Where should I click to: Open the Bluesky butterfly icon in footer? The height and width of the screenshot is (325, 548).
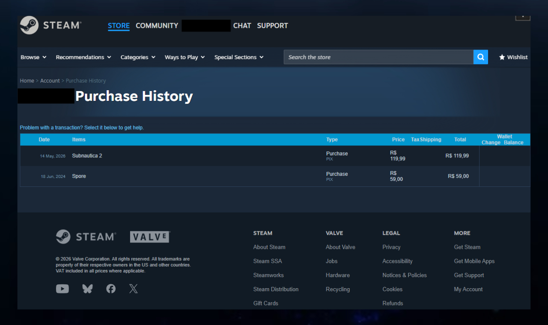click(x=87, y=289)
